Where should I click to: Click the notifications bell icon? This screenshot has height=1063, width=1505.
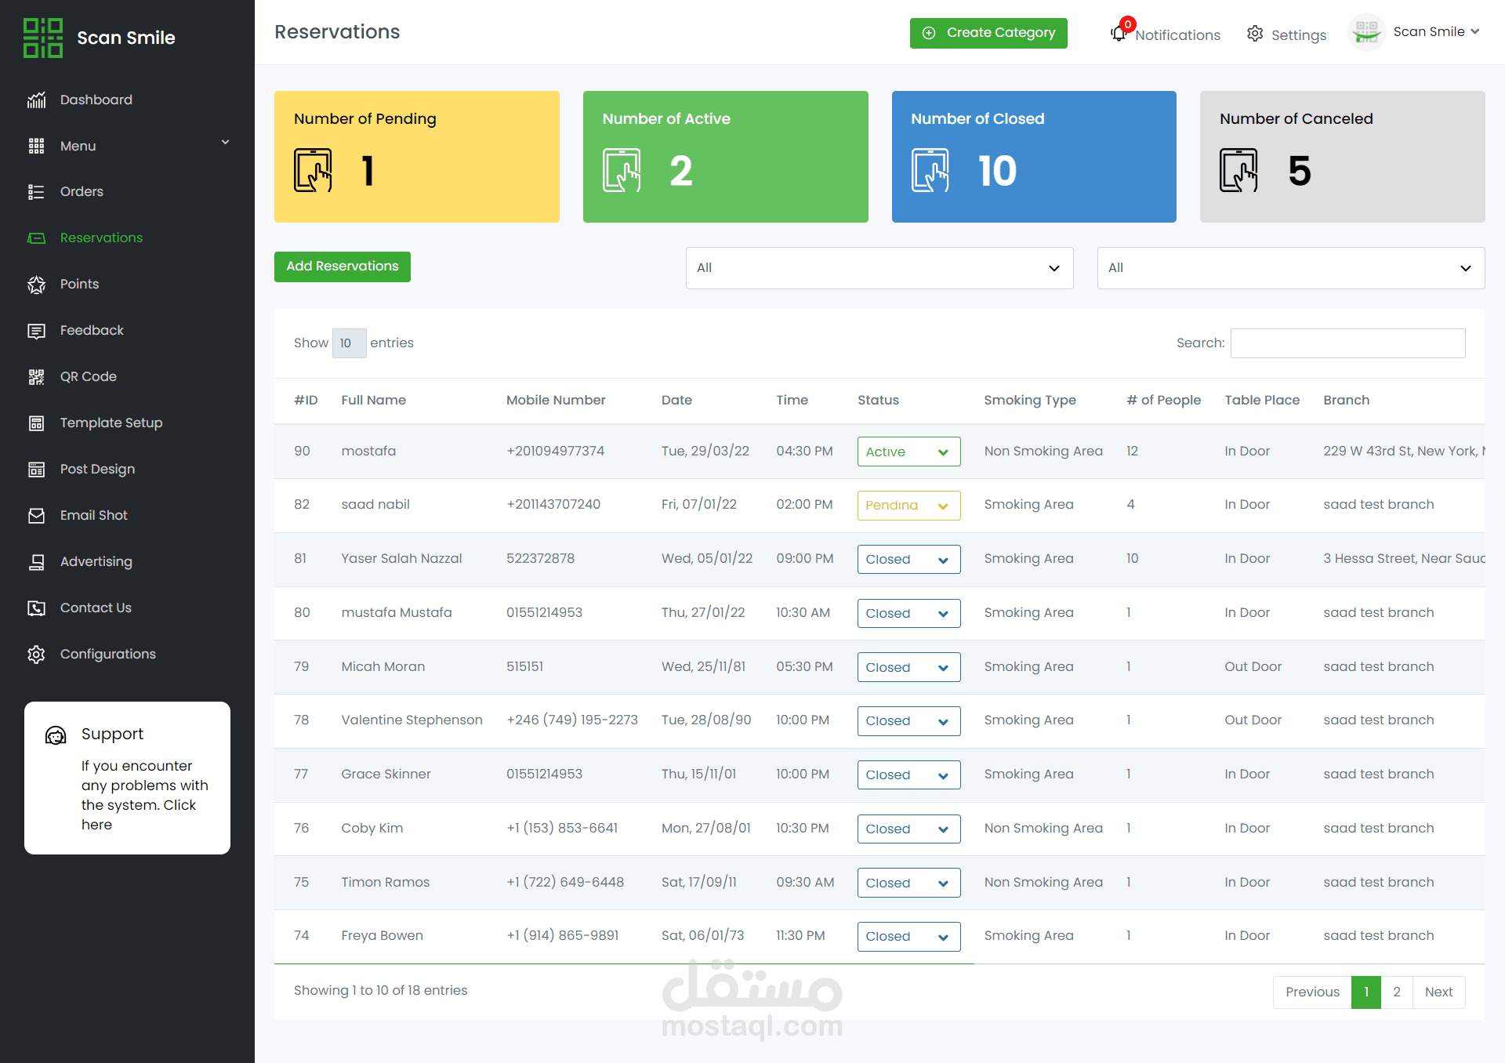coord(1119,34)
